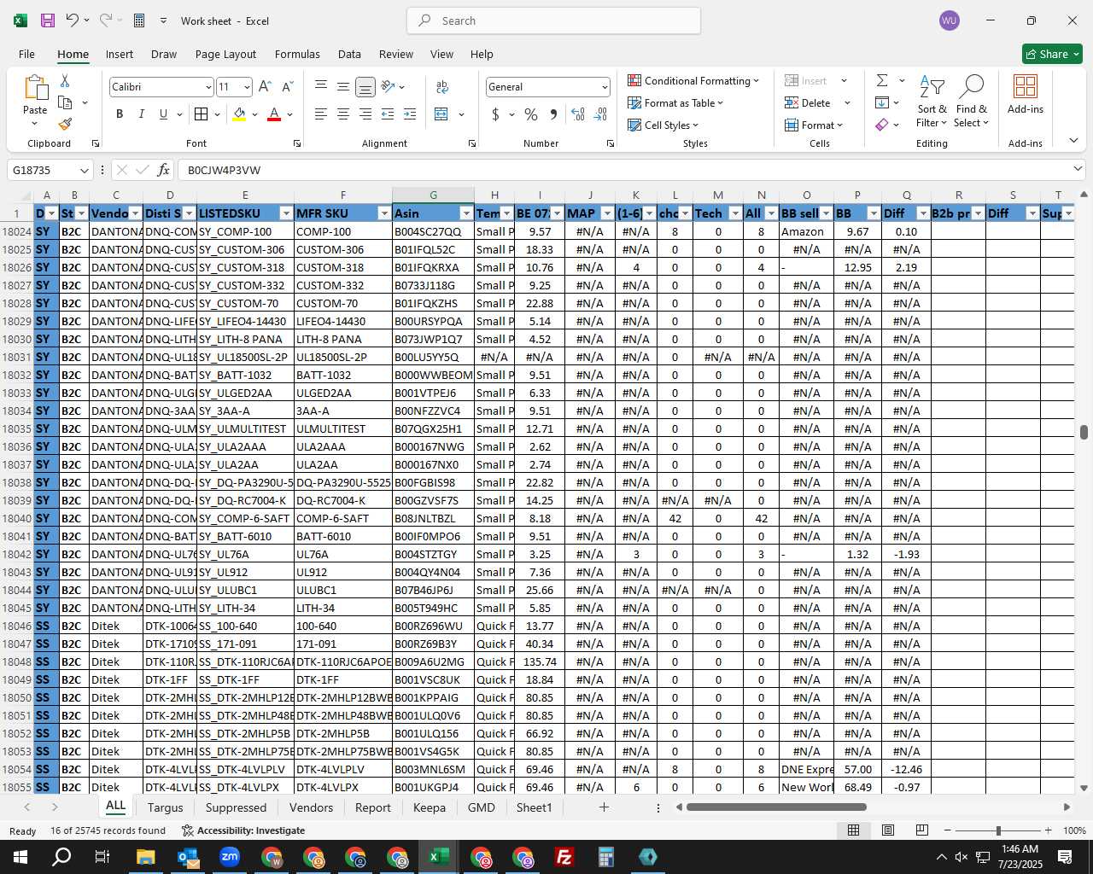
Task: Toggle top vertical alignment
Action: [321, 87]
